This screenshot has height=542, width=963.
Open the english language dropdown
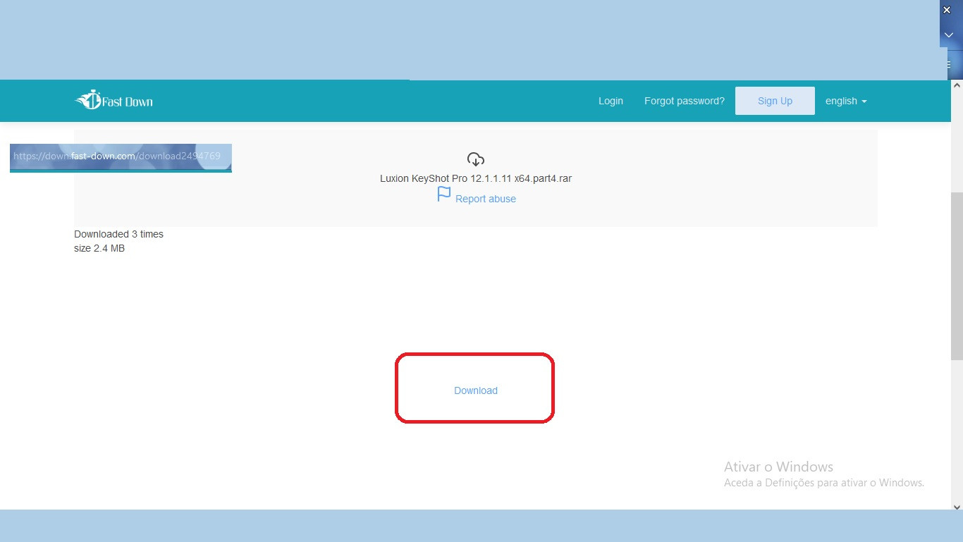(x=846, y=101)
